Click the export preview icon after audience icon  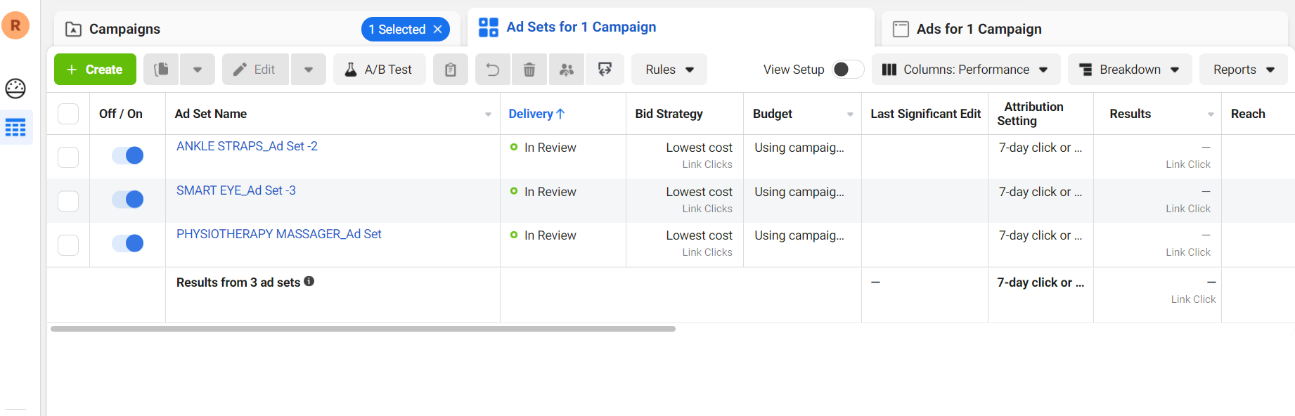pyautogui.click(x=605, y=70)
